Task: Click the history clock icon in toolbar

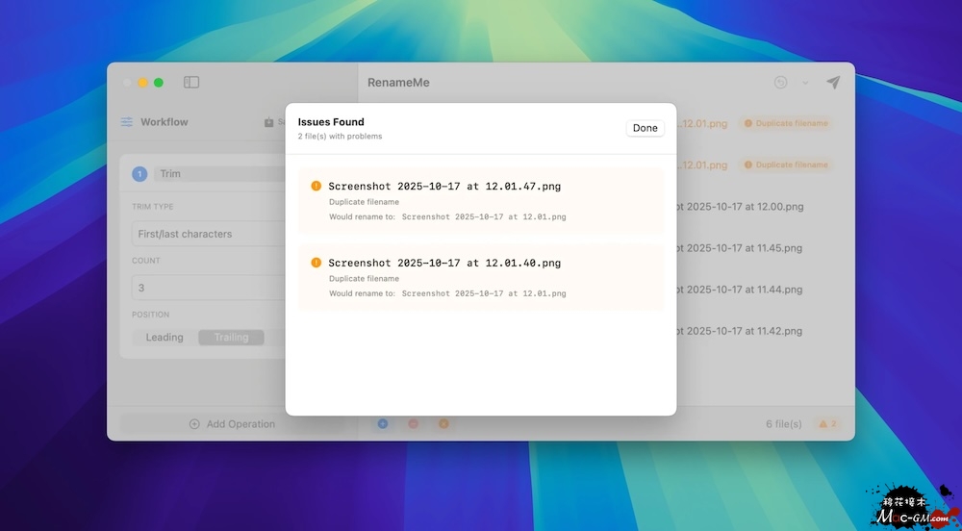Action: [x=780, y=83]
